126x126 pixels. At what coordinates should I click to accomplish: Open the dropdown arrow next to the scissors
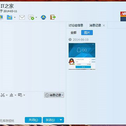point(7,95)
